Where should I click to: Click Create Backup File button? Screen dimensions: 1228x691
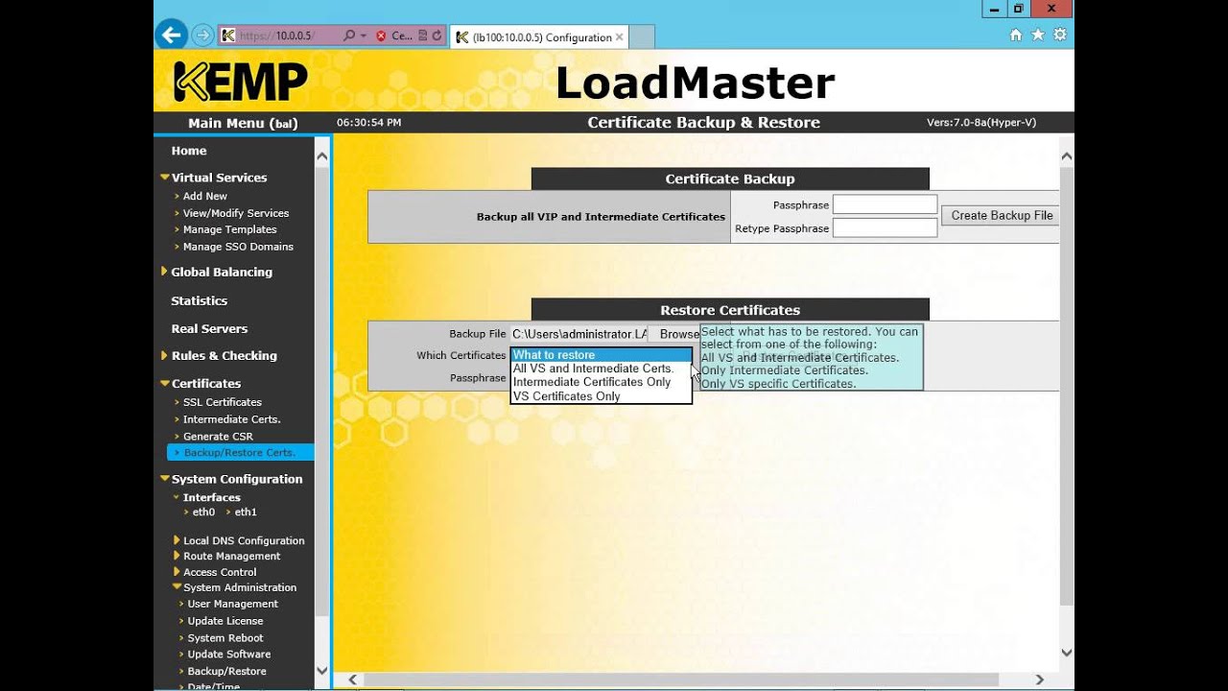[1002, 216]
